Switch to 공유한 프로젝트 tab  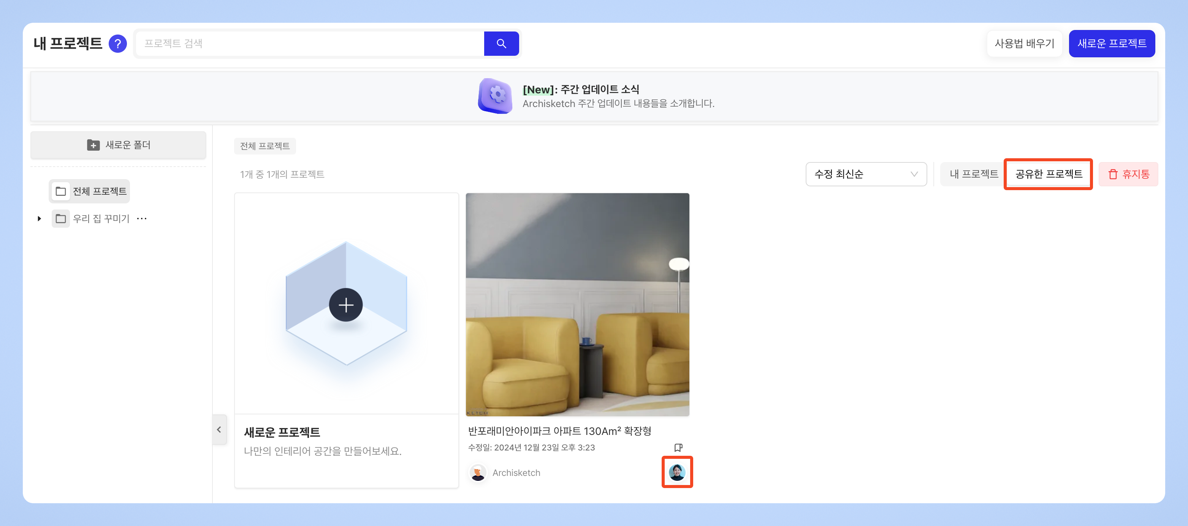click(1048, 174)
